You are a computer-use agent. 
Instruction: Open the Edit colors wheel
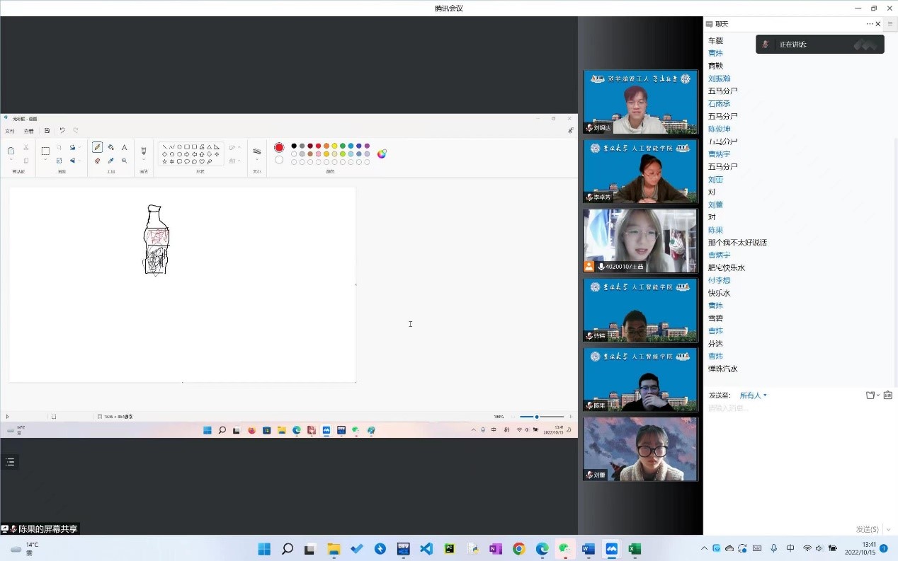click(x=382, y=154)
